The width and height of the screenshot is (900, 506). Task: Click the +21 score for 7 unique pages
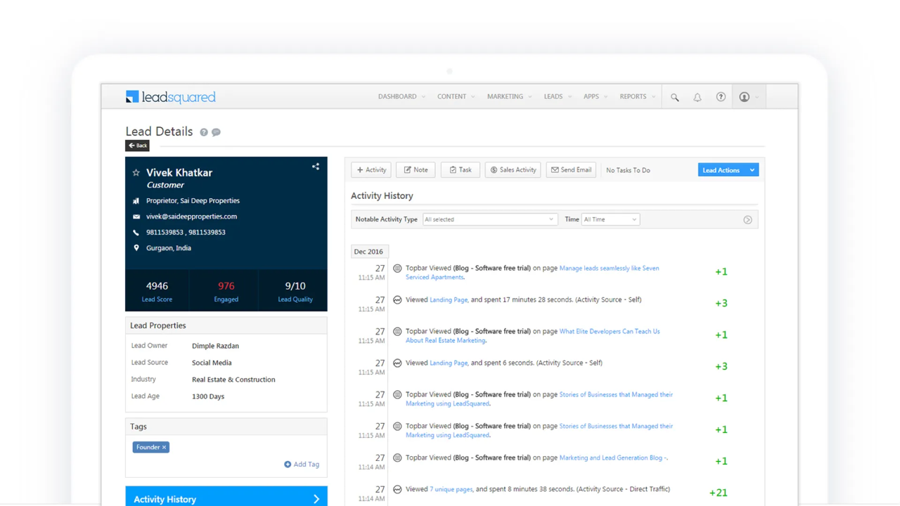(719, 493)
